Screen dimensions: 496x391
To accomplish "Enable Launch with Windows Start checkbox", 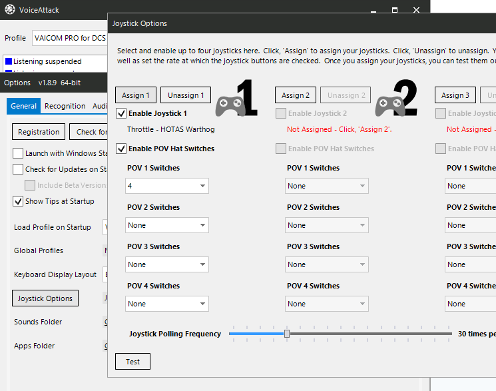I will (18, 153).
